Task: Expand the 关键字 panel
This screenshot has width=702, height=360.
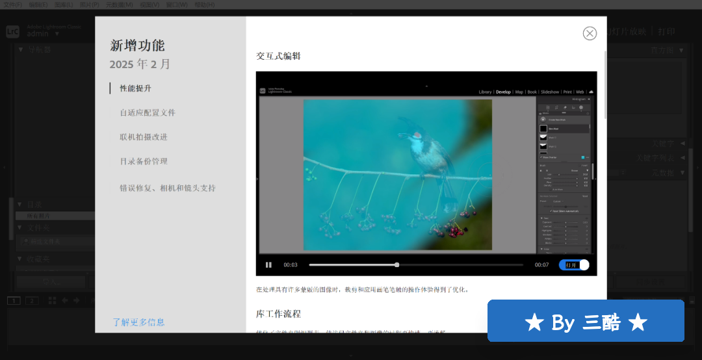Action: coord(682,143)
